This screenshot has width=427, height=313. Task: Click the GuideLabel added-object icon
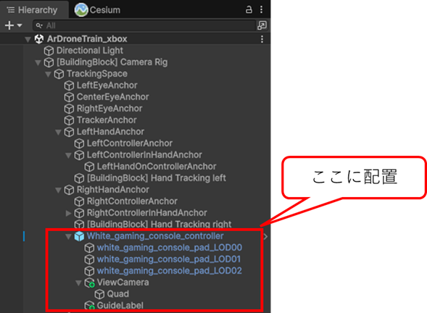89,306
